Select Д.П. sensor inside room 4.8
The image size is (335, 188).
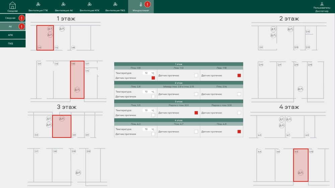click(x=300, y=173)
